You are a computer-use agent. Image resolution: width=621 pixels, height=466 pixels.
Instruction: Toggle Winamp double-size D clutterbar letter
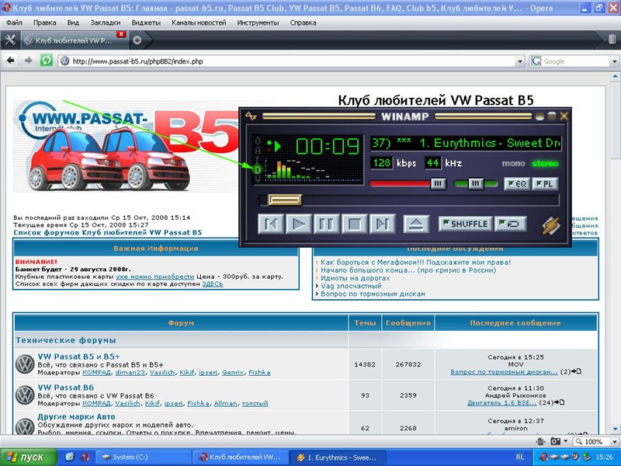coord(258,169)
